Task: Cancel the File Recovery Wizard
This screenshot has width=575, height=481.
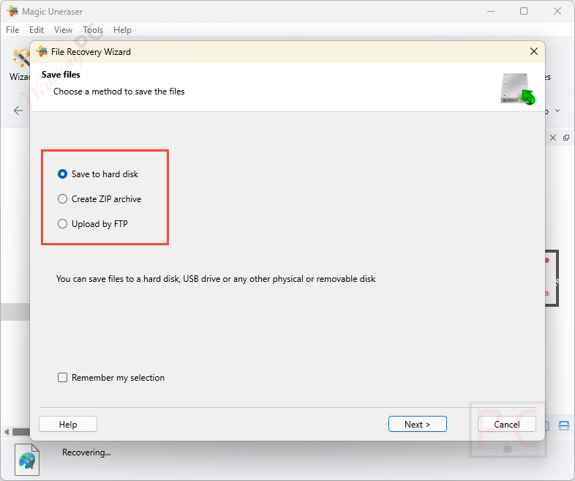Action: (x=506, y=424)
